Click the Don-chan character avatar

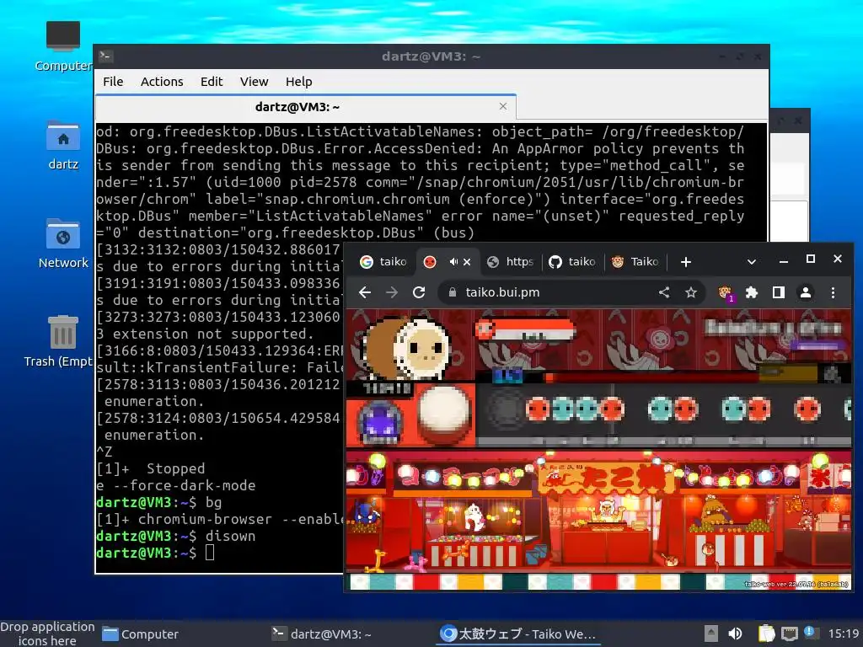406,348
